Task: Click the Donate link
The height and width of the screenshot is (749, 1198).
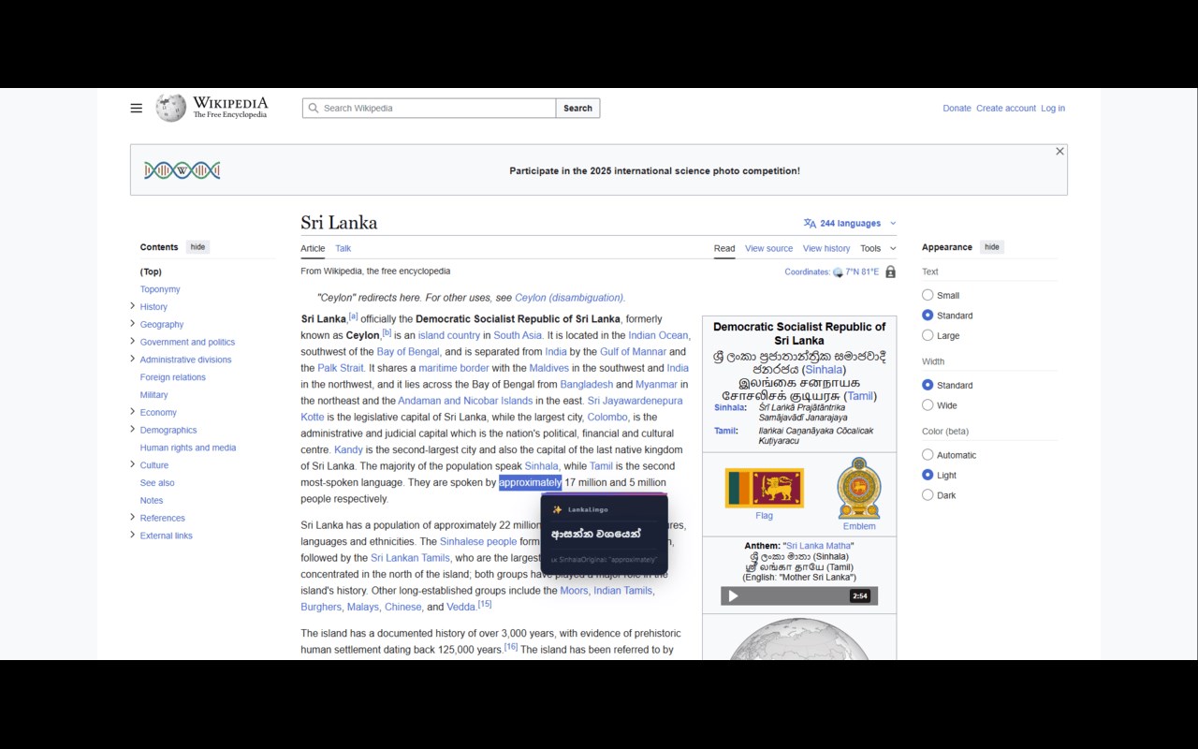Action: [957, 109]
